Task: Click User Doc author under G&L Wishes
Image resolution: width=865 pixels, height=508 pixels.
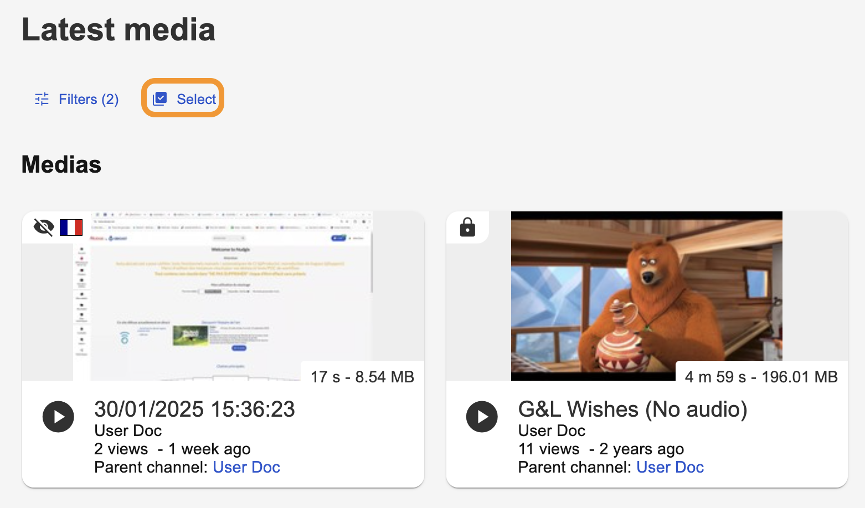Action: click(x=552, y=431)
